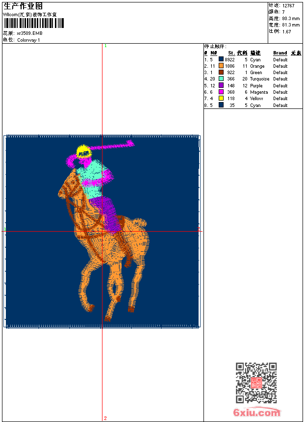The image size is (304, 422).
Task: Click the 'Purple' description text
Action: [256, 86]
